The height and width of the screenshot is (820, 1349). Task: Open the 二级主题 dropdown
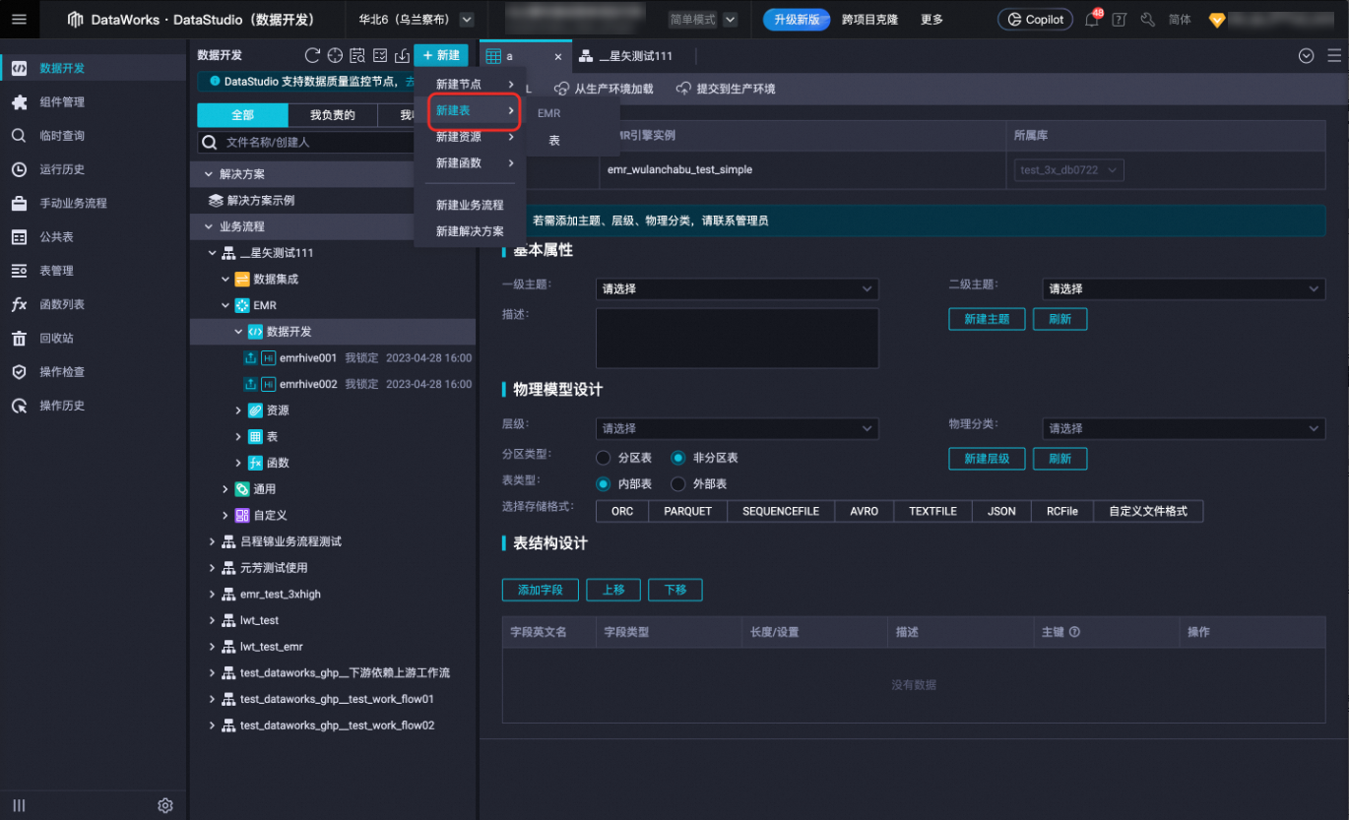[x=1184, y=289]
